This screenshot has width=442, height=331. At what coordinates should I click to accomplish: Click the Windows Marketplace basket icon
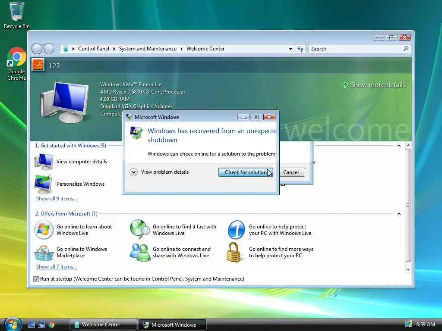(x=44, y=253)
